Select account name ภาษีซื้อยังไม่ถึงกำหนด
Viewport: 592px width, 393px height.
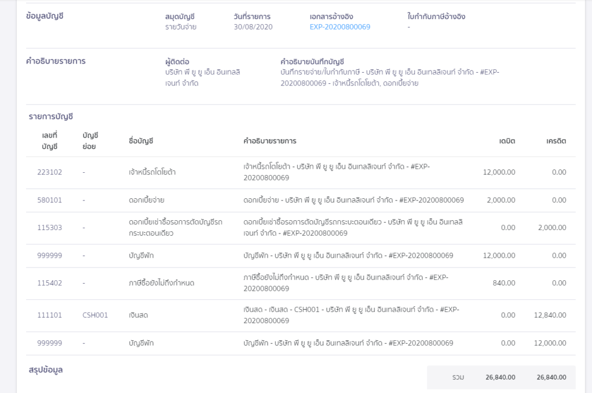click(162, 283)
